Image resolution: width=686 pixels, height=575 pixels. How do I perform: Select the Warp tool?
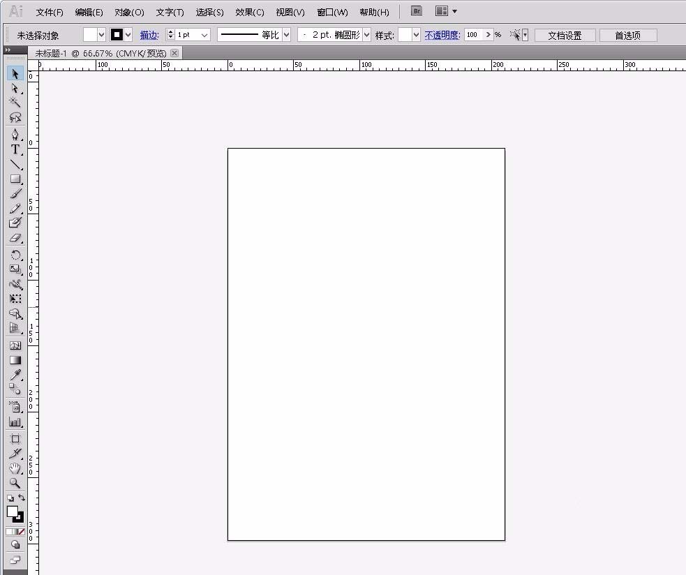tap(15, 284)
